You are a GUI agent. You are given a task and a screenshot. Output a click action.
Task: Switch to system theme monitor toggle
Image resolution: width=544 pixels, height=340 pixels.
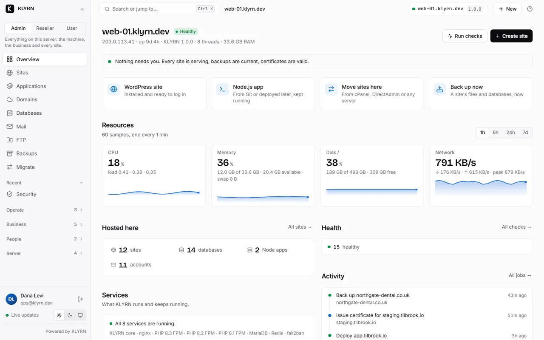pos(80,315)
